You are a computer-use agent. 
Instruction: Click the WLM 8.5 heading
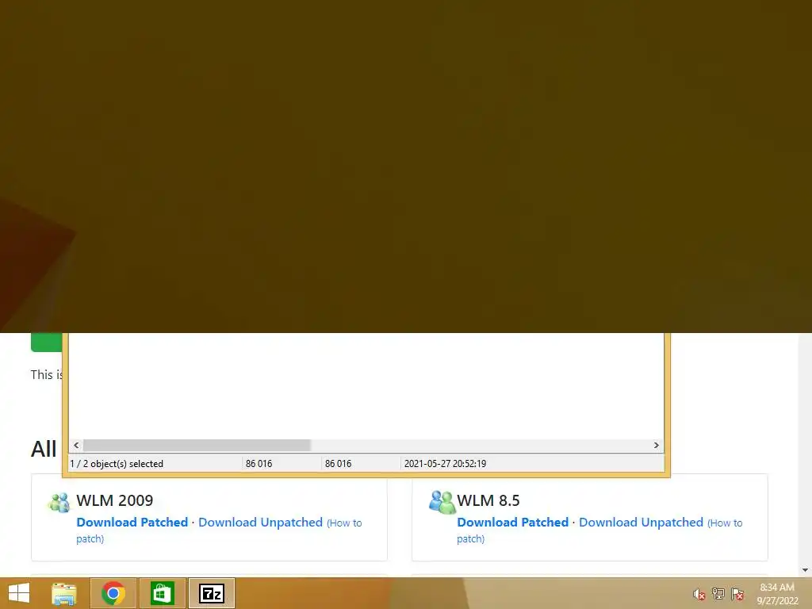pyautogui.click(x=488, y=500)
